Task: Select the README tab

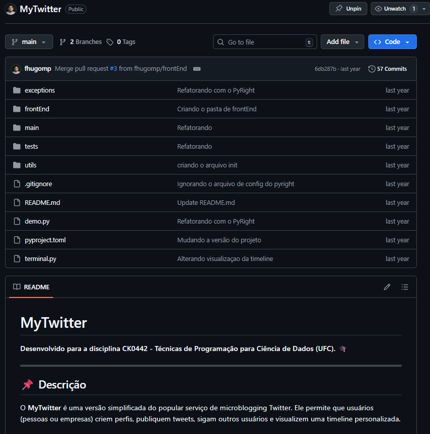Action: click(x=31, y=287)
